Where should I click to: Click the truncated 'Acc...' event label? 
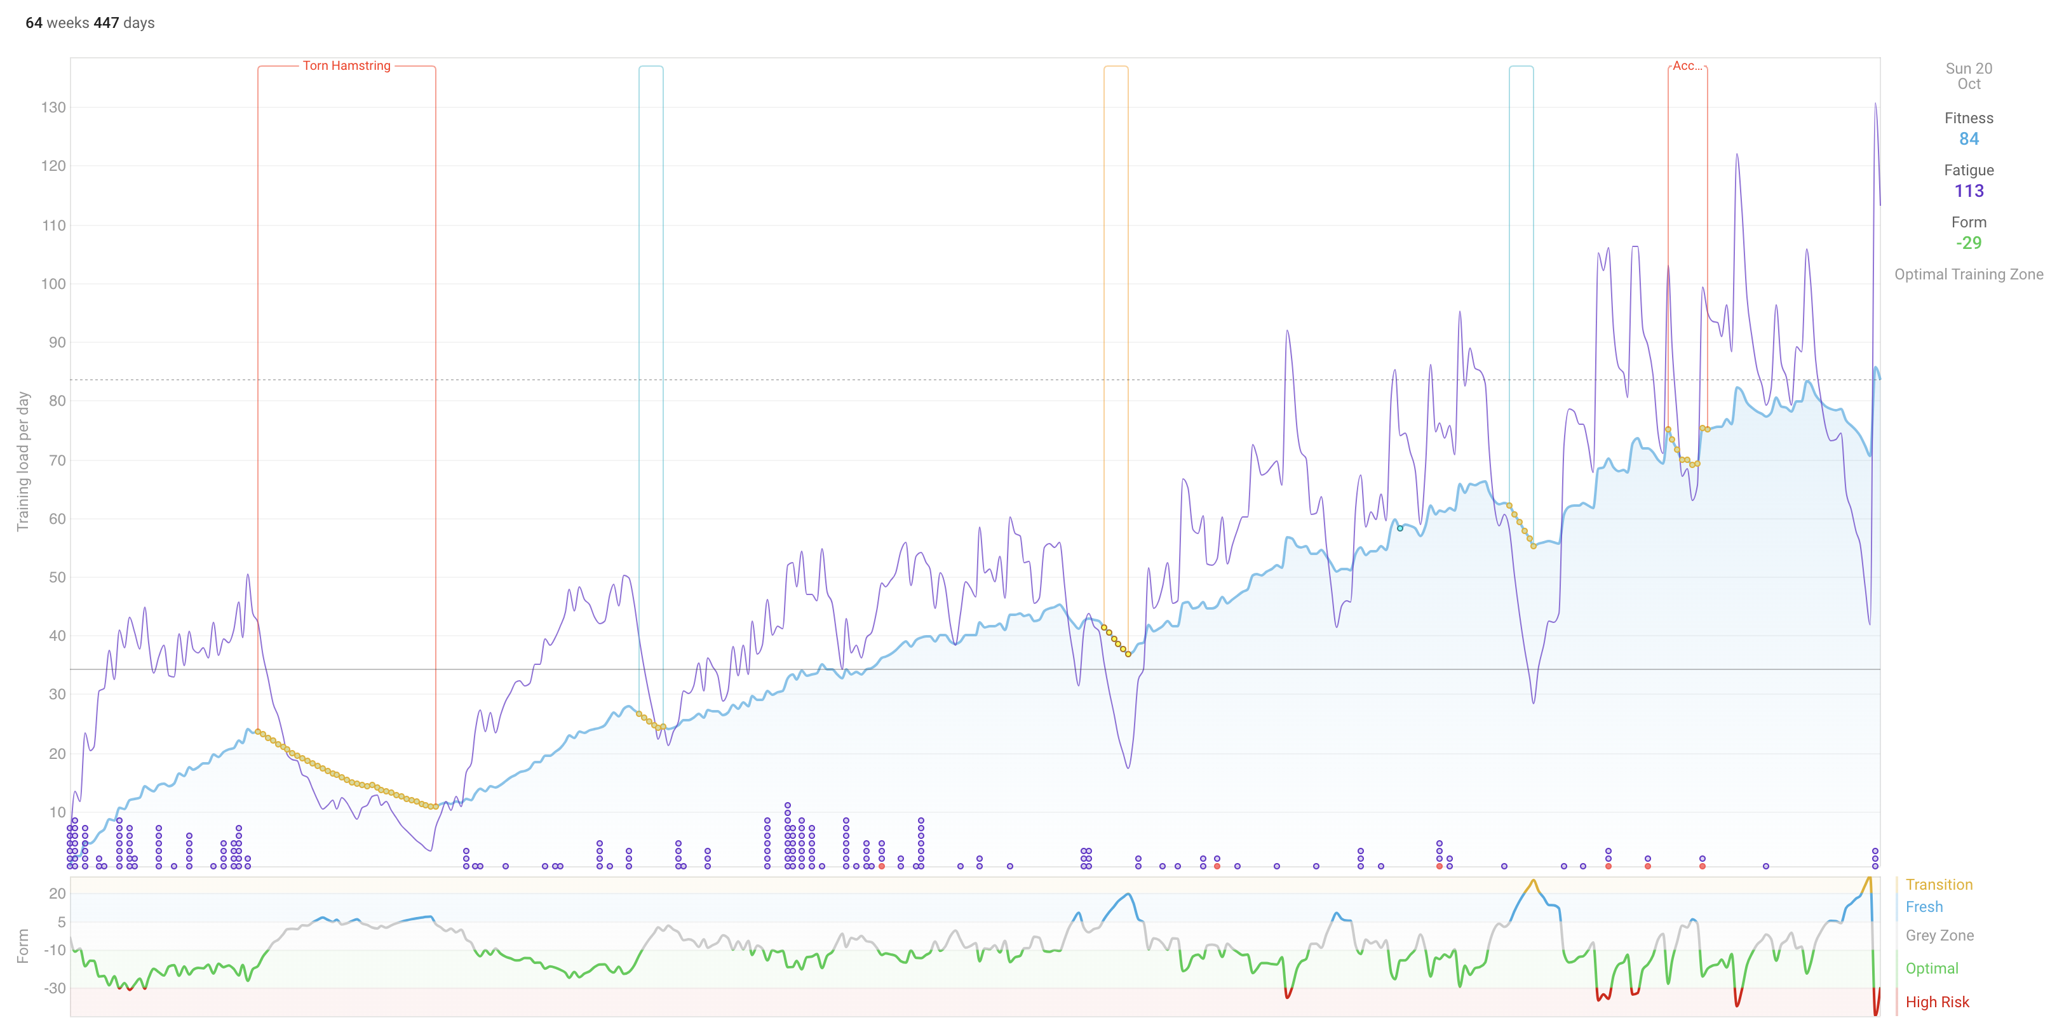point(1687,65)
